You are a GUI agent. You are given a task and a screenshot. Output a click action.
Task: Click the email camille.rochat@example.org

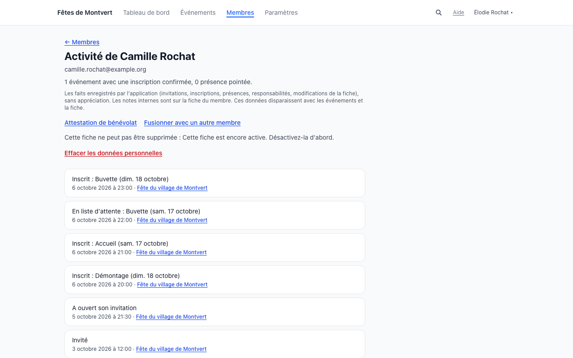(x=105, y=69)
